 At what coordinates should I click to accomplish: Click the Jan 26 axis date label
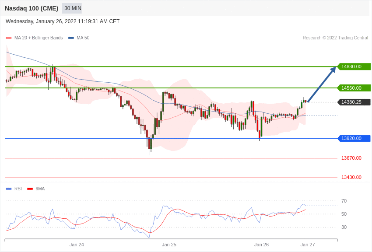pos(261,245)
